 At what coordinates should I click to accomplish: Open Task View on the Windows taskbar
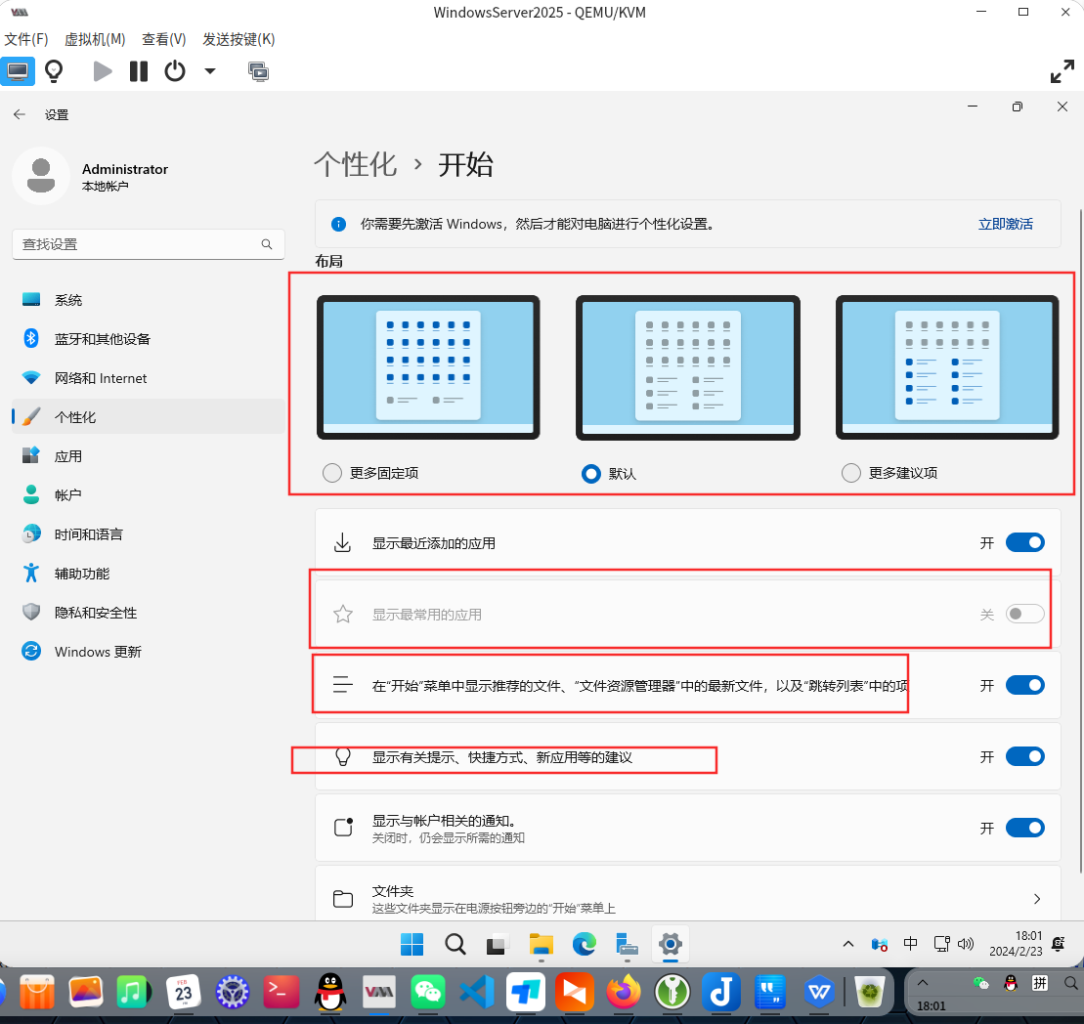click(498, 944)
